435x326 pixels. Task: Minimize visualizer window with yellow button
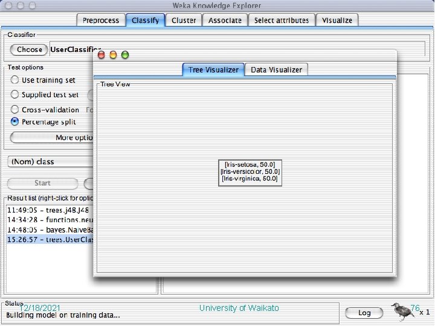(x=113, y=55)
